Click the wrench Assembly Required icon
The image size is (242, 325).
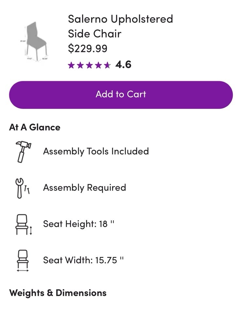tap(23, 188)
